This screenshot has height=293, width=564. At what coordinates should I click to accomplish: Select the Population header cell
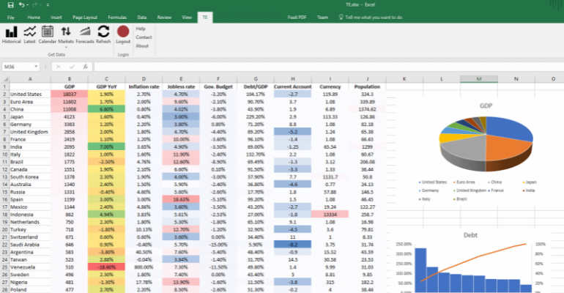pyautogui.click(x=367, y=86)
